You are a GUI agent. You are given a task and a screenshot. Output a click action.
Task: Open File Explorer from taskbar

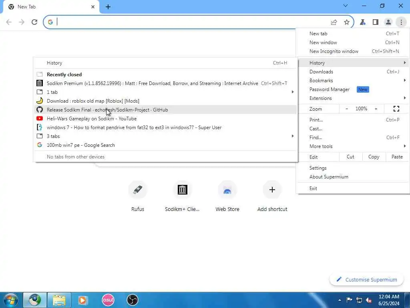click(x=59, y=300)
